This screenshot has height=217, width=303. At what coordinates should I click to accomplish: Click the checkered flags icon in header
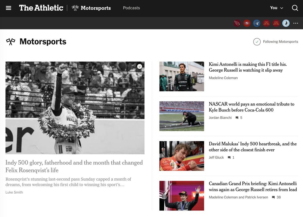[x=75, y=8]
